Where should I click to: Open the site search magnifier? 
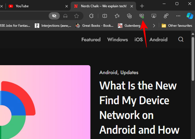(x=181, y=40)
